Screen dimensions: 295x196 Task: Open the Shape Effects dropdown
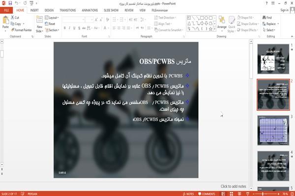[x=248, y=30]
